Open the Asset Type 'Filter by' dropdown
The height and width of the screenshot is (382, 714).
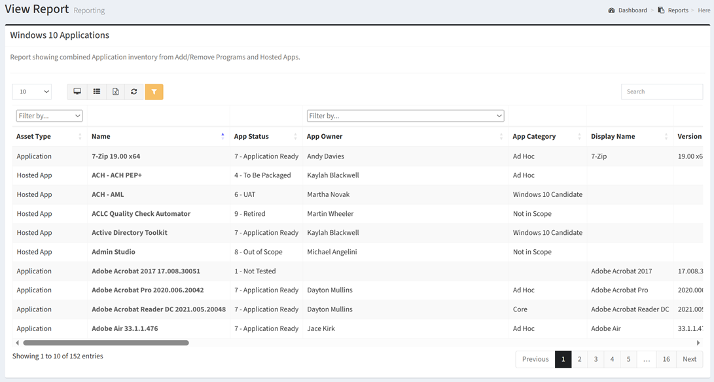pyautogui.click(x=49, y=116)
